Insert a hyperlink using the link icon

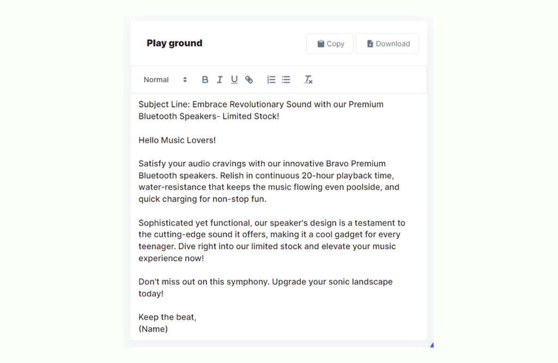tap(249, 80)
